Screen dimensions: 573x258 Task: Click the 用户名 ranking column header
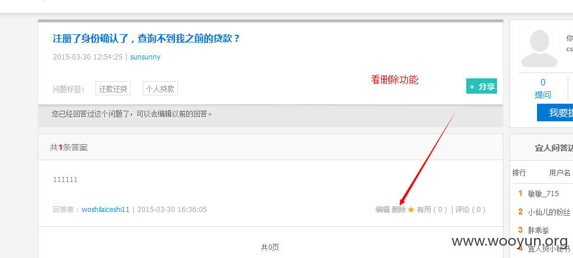[559, 173]
